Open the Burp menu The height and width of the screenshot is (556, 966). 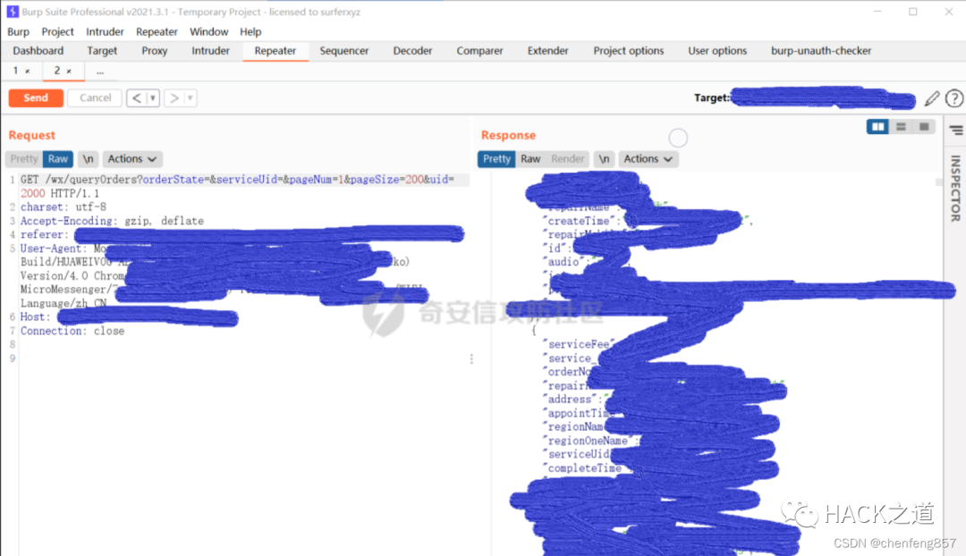[x=19, y=32]
